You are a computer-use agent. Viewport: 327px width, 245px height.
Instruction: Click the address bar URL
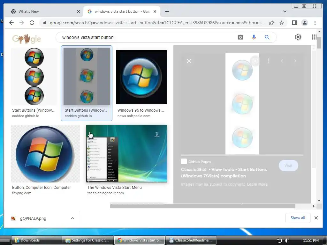coord(157,23)
